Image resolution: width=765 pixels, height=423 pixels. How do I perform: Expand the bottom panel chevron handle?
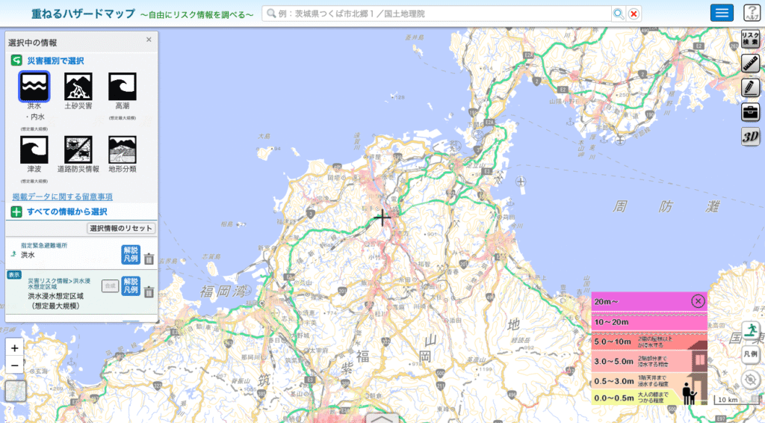(382, 418)
